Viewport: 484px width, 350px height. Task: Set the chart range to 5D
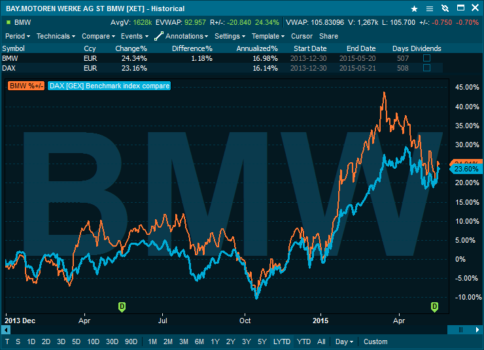(77, 341)
